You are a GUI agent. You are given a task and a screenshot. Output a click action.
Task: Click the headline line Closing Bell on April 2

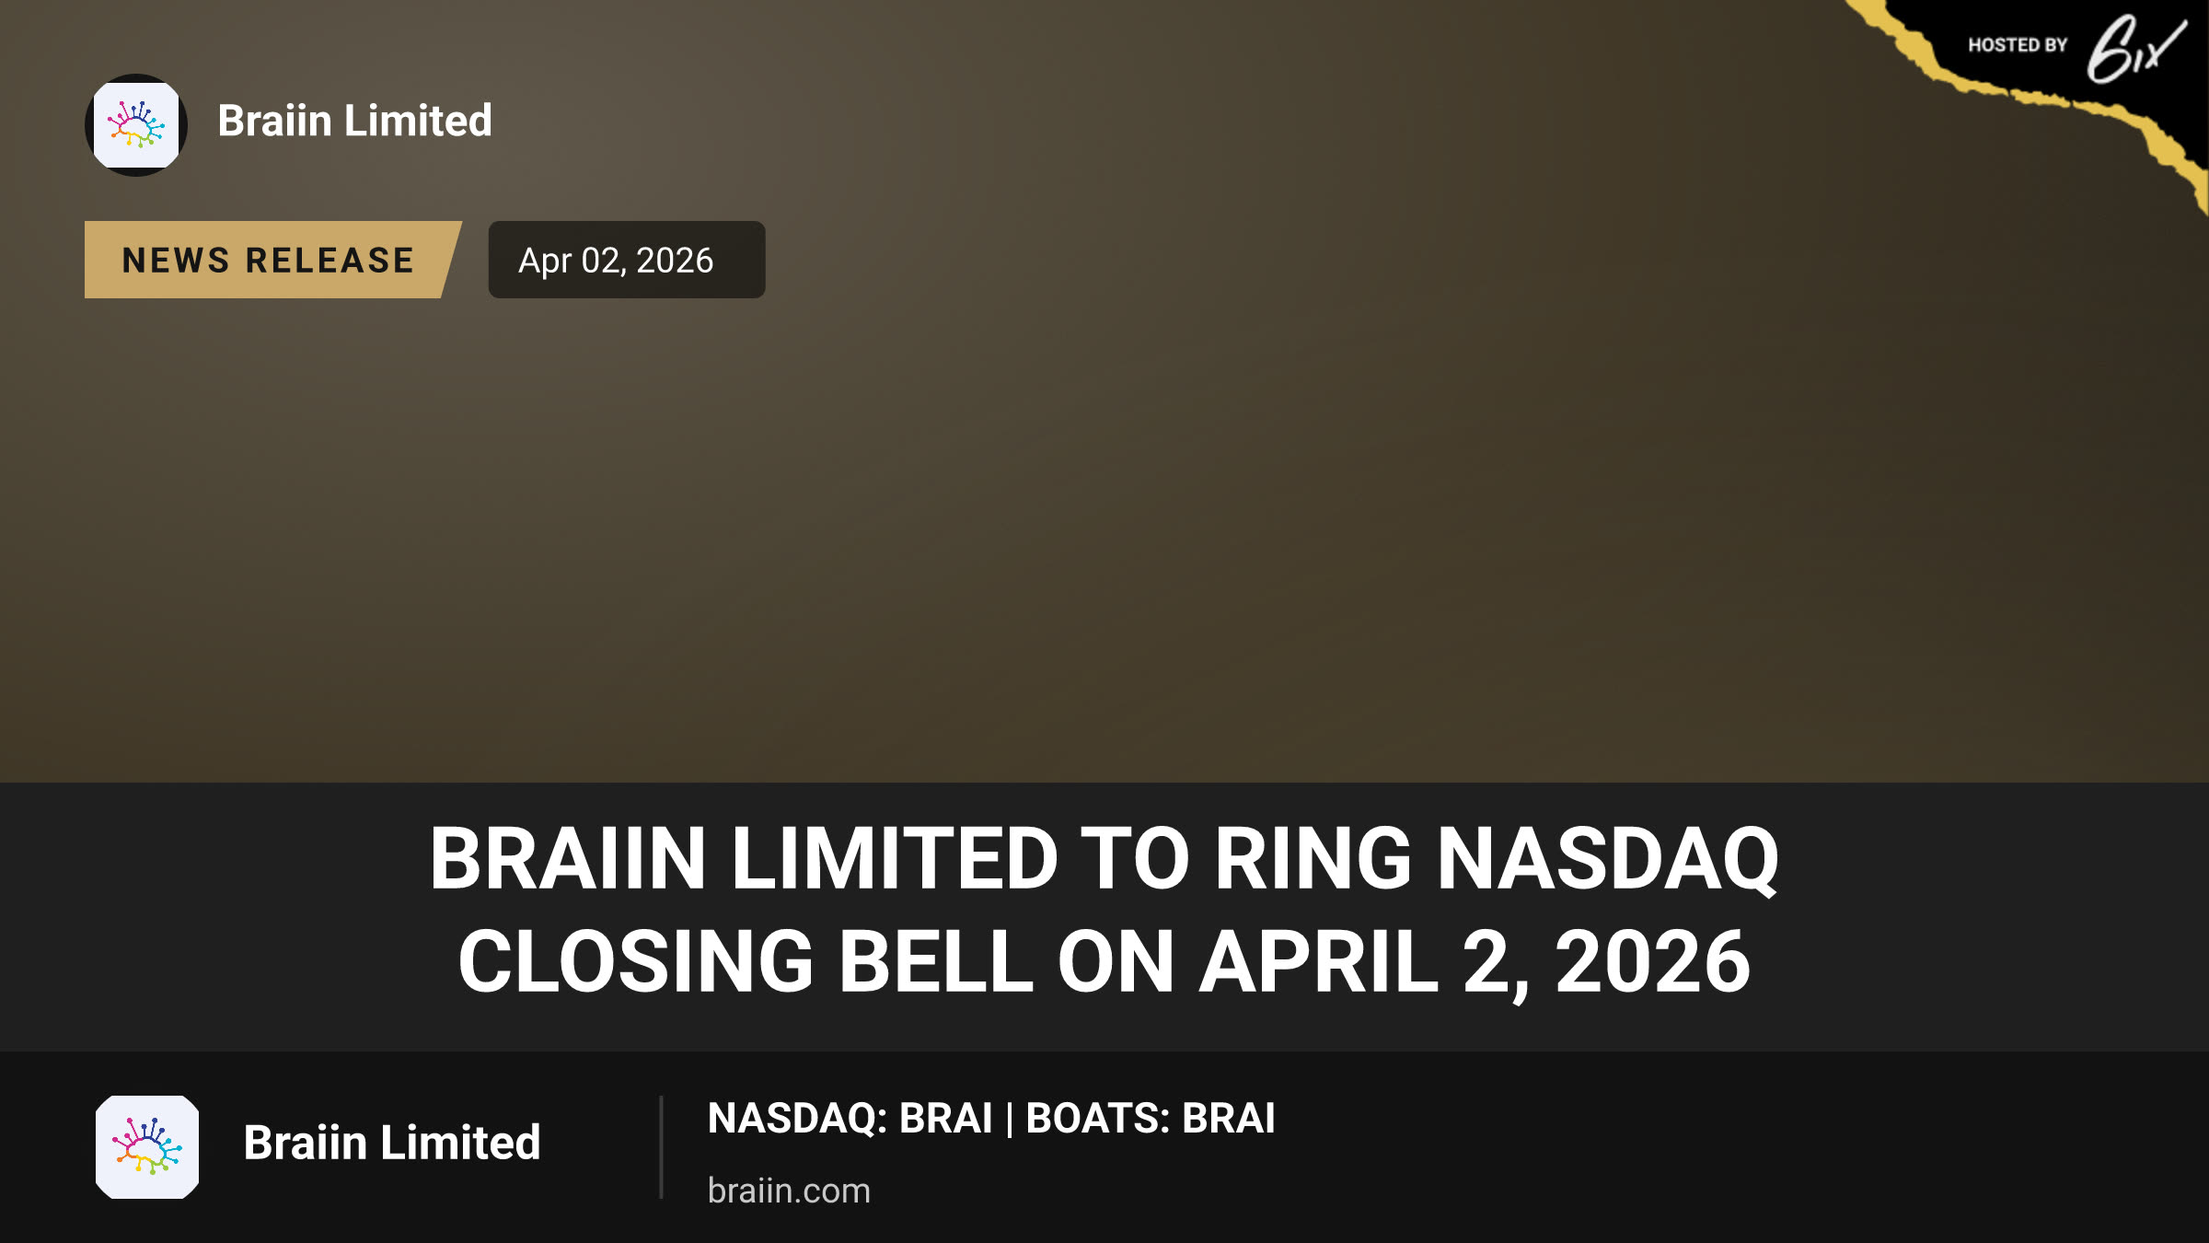(x=1104, y=962)
